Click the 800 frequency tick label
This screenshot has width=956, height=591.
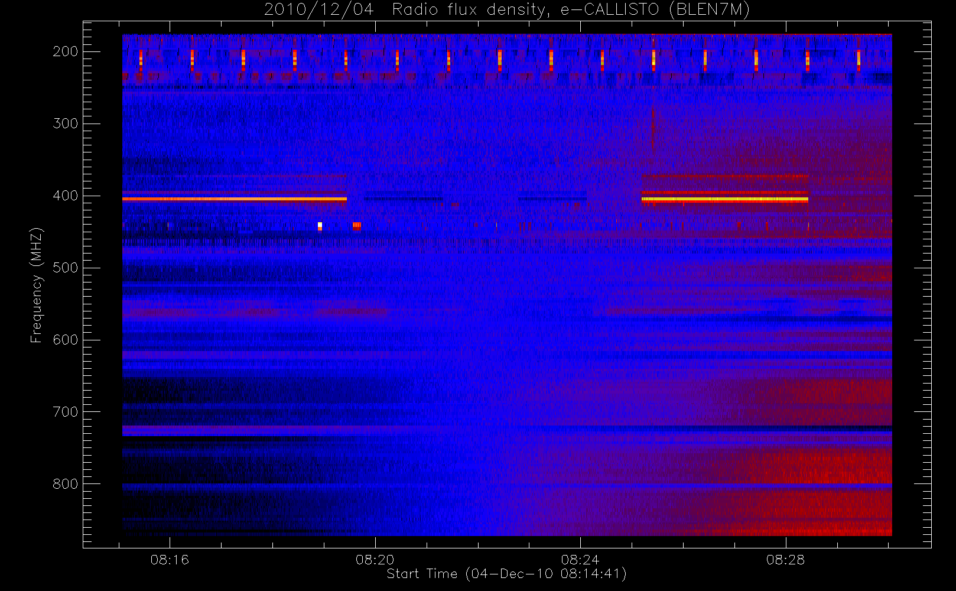pyautogui.click(x=66, y=484)
